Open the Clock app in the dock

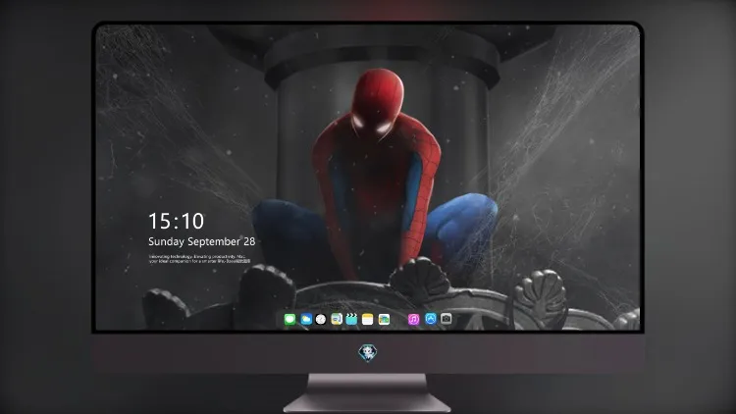tap(321, 319)
